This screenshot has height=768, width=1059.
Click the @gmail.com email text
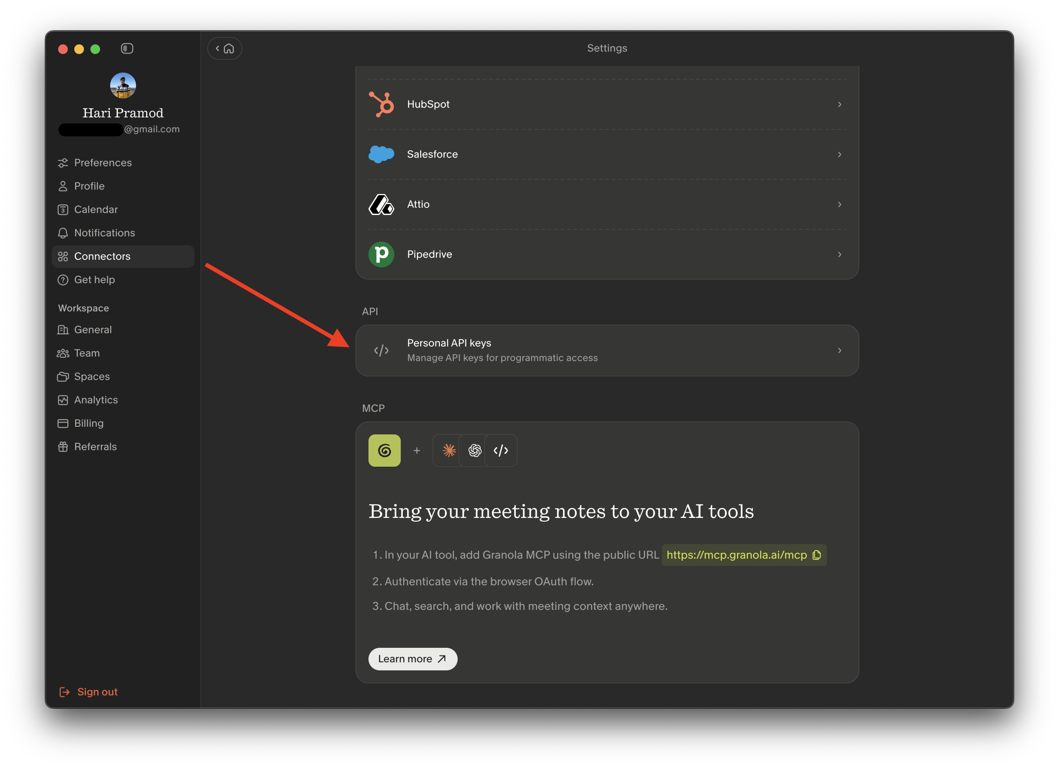tap(152, 129)
